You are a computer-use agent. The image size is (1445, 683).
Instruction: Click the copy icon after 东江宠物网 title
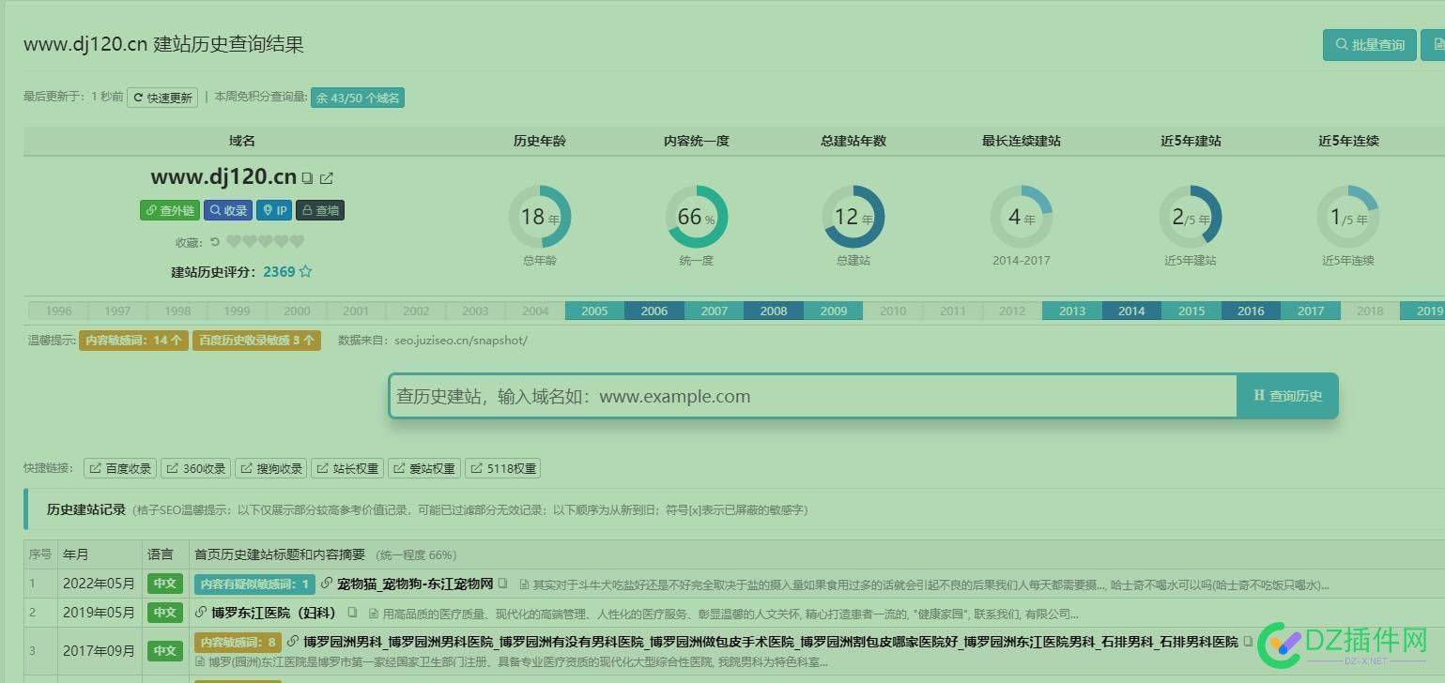(503, 584)
